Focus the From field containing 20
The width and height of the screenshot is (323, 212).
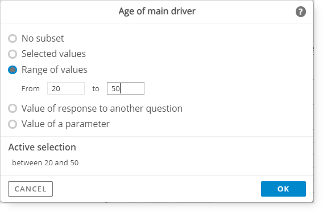click(x=66, y=88)
